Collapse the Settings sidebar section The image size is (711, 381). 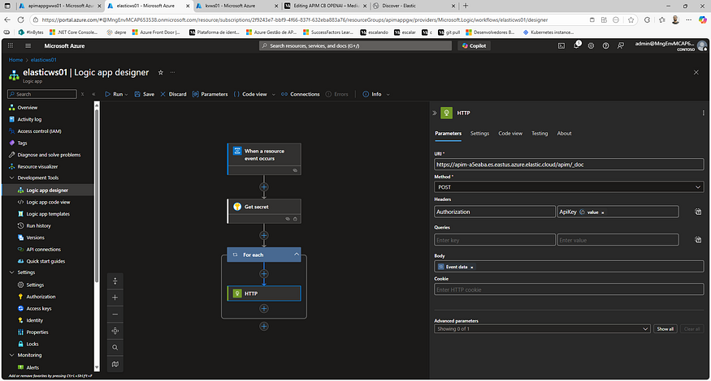tap(12, 272)
